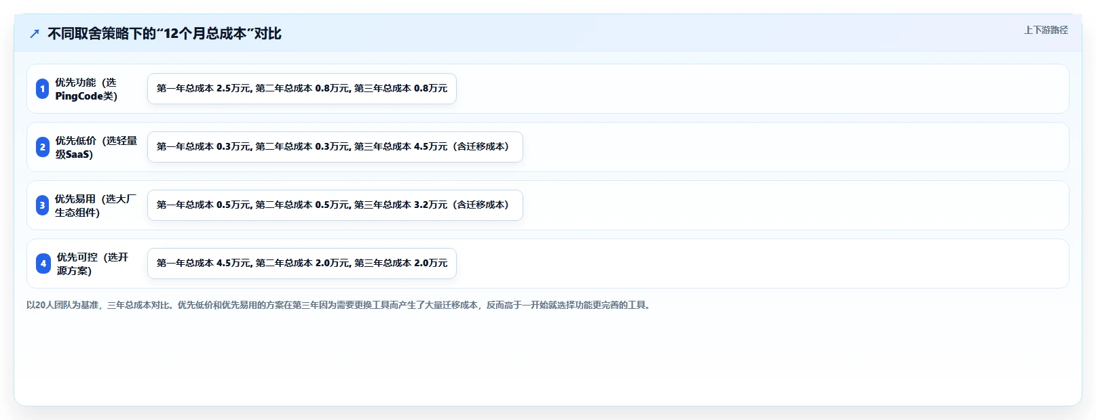Select the number 4 badge for 优先可控

tap(43, 264)
